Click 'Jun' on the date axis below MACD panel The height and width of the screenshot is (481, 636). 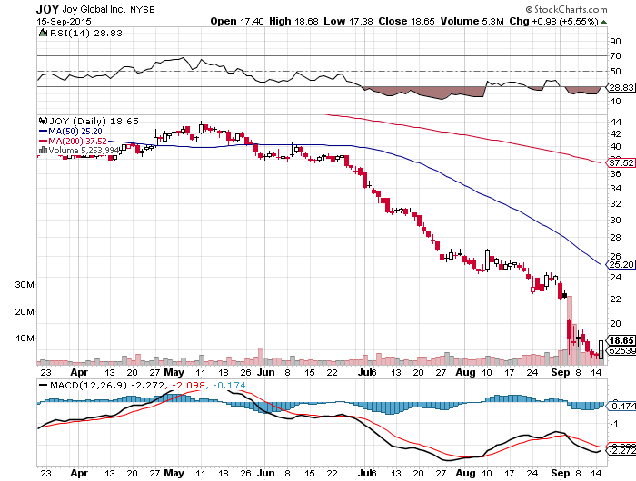266,473
